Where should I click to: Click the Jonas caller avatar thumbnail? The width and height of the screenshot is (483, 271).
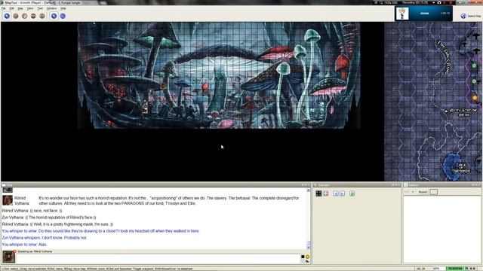pos(402,14)
